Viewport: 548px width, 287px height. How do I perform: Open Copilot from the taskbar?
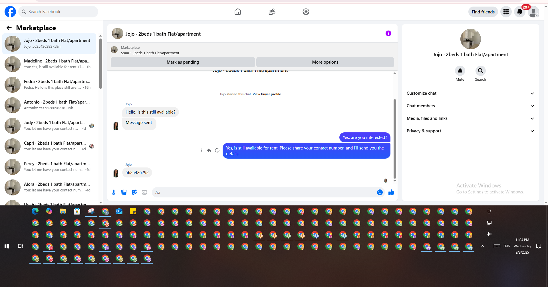(x=49, y=211)
